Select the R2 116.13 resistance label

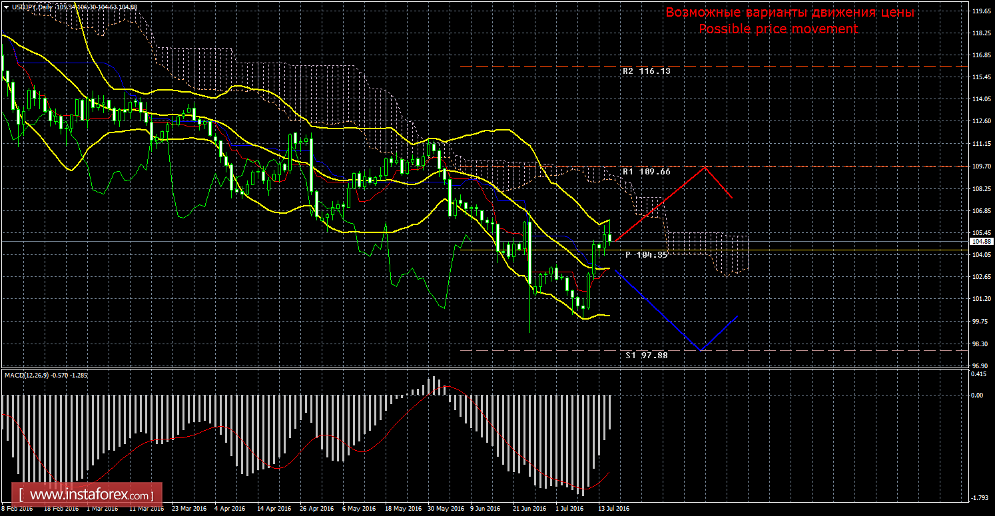coord(646,71)
